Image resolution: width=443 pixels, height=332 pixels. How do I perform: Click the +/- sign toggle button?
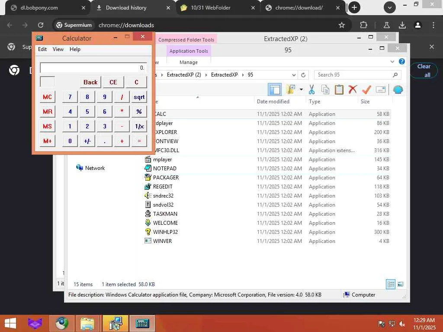point(87,141)
